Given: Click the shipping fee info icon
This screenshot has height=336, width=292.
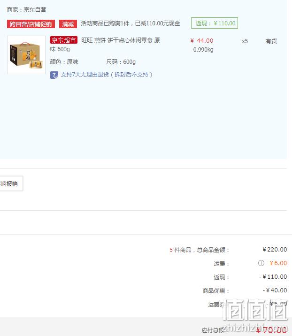Looking at the screenshot, I should coord(261,263).
